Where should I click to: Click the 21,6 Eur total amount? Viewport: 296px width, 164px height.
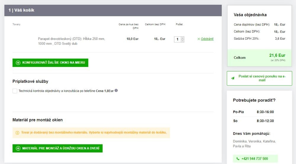pyautogui.click(x=277, y=55)
